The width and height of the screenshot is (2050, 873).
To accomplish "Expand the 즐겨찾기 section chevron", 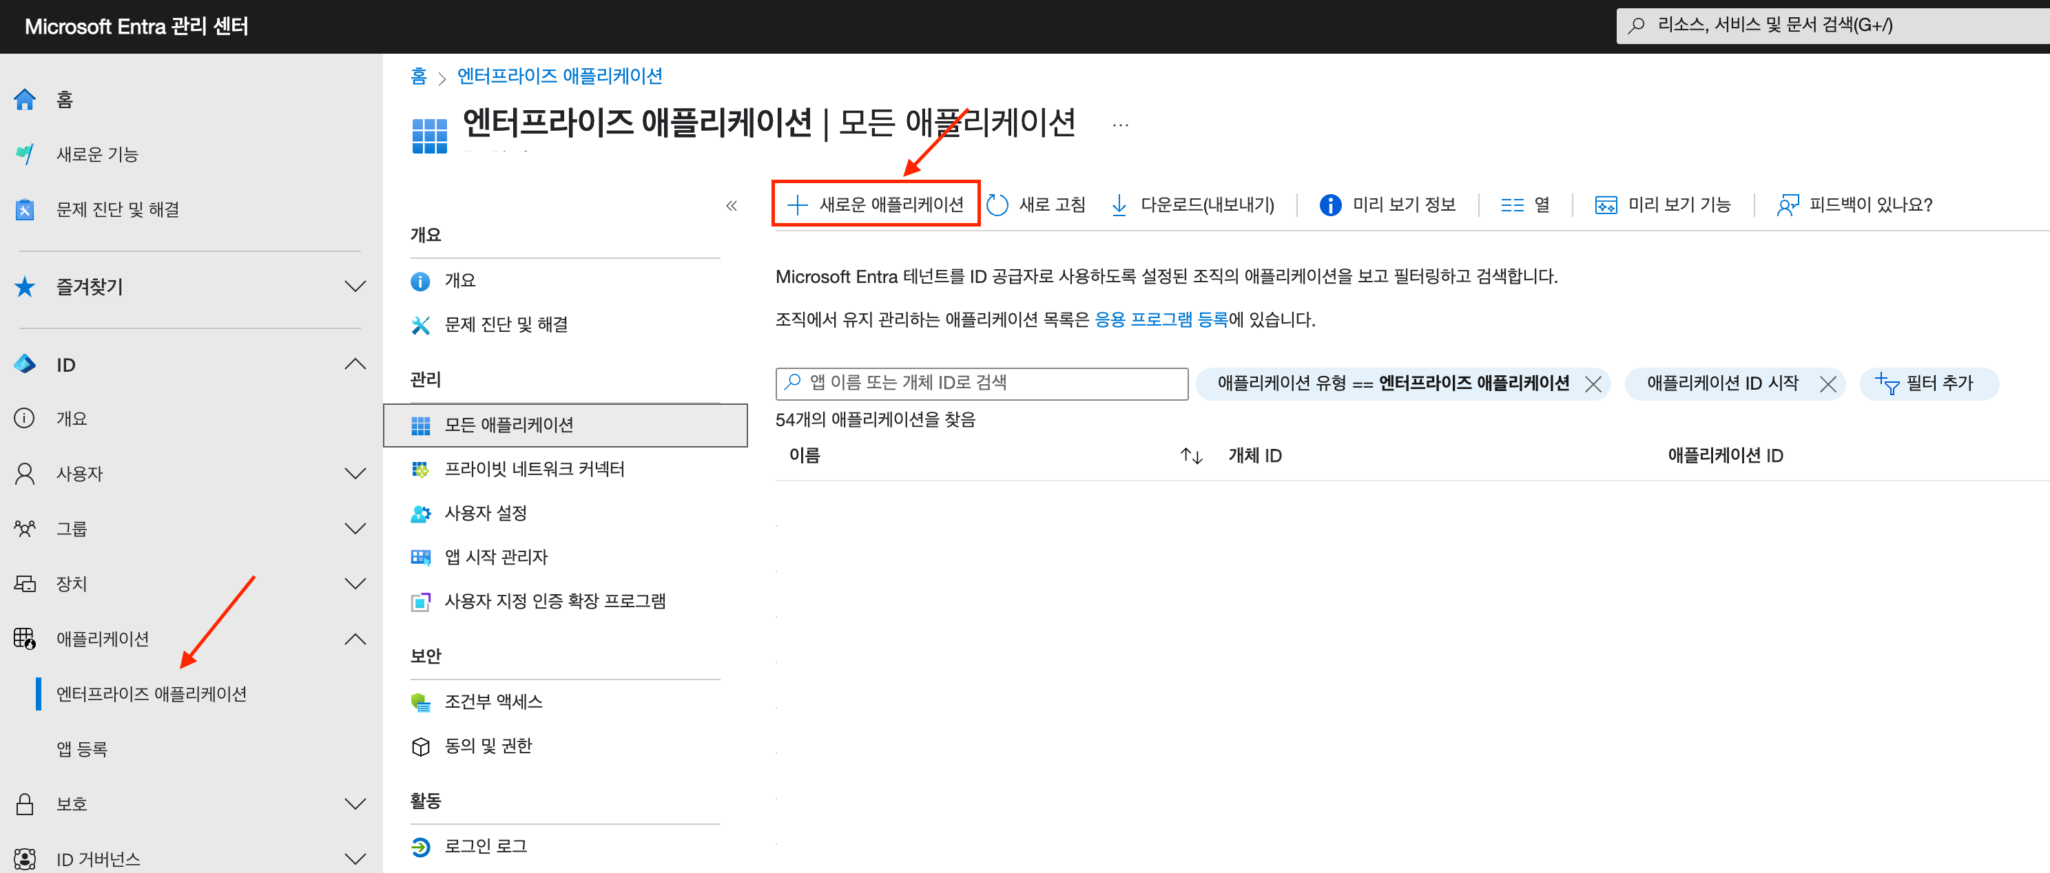I will coord(355,286).
